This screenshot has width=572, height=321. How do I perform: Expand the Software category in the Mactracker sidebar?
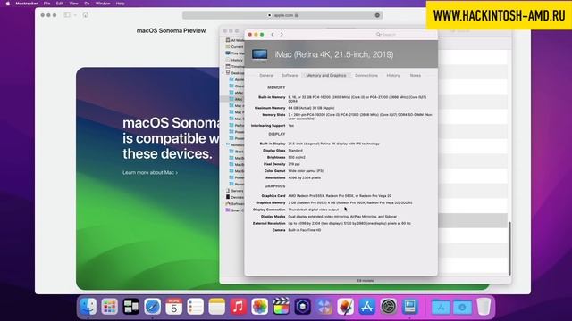[x=223, y=204]
